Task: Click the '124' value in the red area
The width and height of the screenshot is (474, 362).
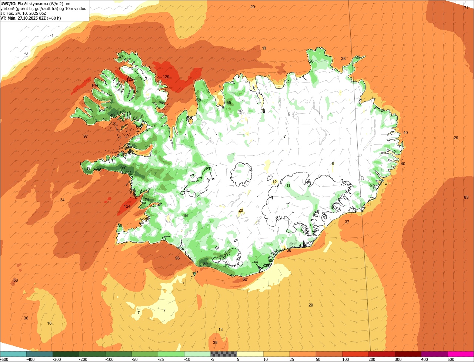Action: point(127,206)
